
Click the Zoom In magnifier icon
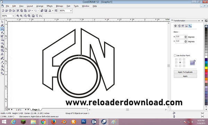point(18,16)
